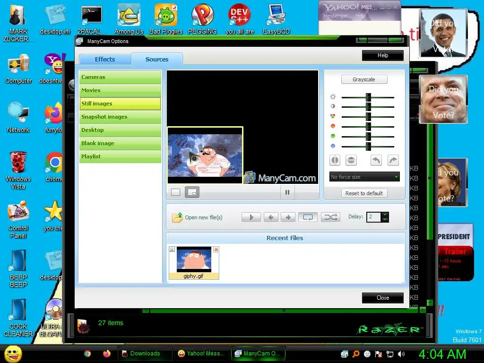Click the Help button

tap(383, 56)
